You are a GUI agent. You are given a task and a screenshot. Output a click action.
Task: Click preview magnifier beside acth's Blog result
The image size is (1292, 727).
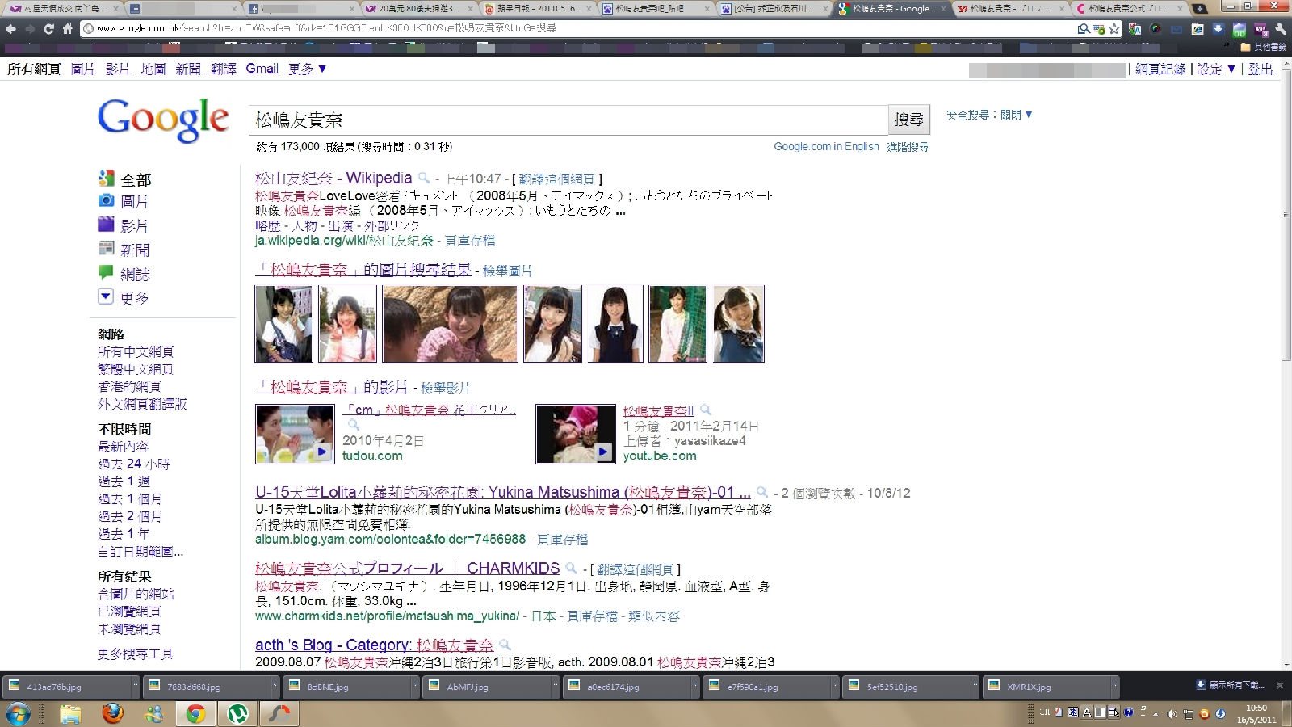click(505, 645)
